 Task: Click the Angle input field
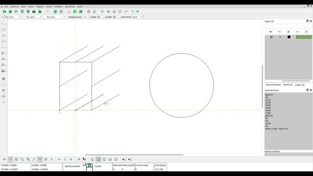(x=99, y=17)
